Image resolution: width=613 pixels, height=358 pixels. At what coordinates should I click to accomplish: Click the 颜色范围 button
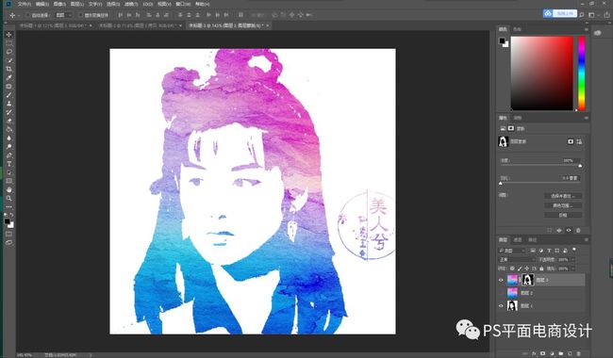563,205
